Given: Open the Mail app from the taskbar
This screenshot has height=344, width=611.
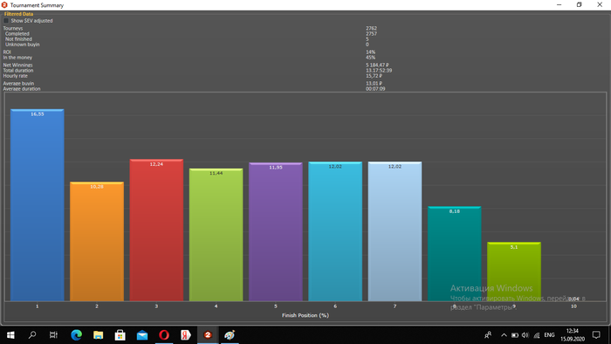Looking at the screenshot, I should (141, 335).
